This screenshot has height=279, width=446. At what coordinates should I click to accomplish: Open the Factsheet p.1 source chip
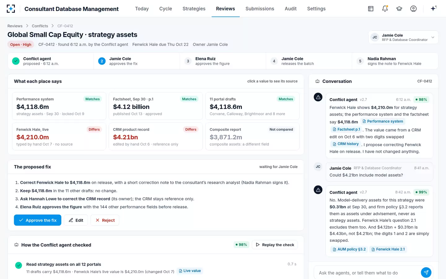coord(346,129)
